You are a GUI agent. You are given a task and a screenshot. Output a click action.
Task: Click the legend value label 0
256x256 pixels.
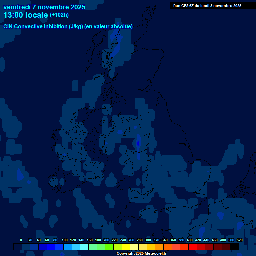(x=21, y=240)
